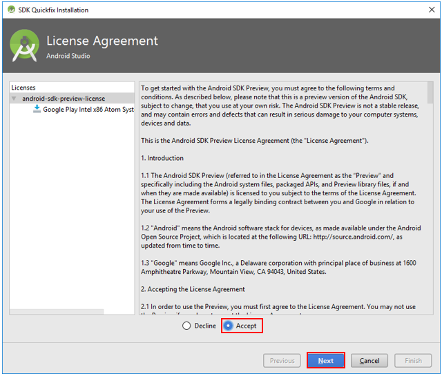
Task: Click the license text vertical scrollbar thumb
Action: tap(430, 92)
